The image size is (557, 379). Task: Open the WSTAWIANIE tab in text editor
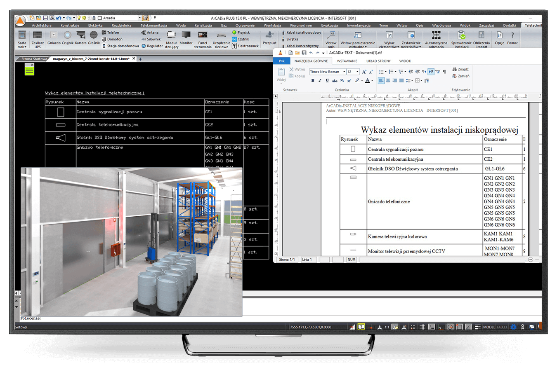347,61
